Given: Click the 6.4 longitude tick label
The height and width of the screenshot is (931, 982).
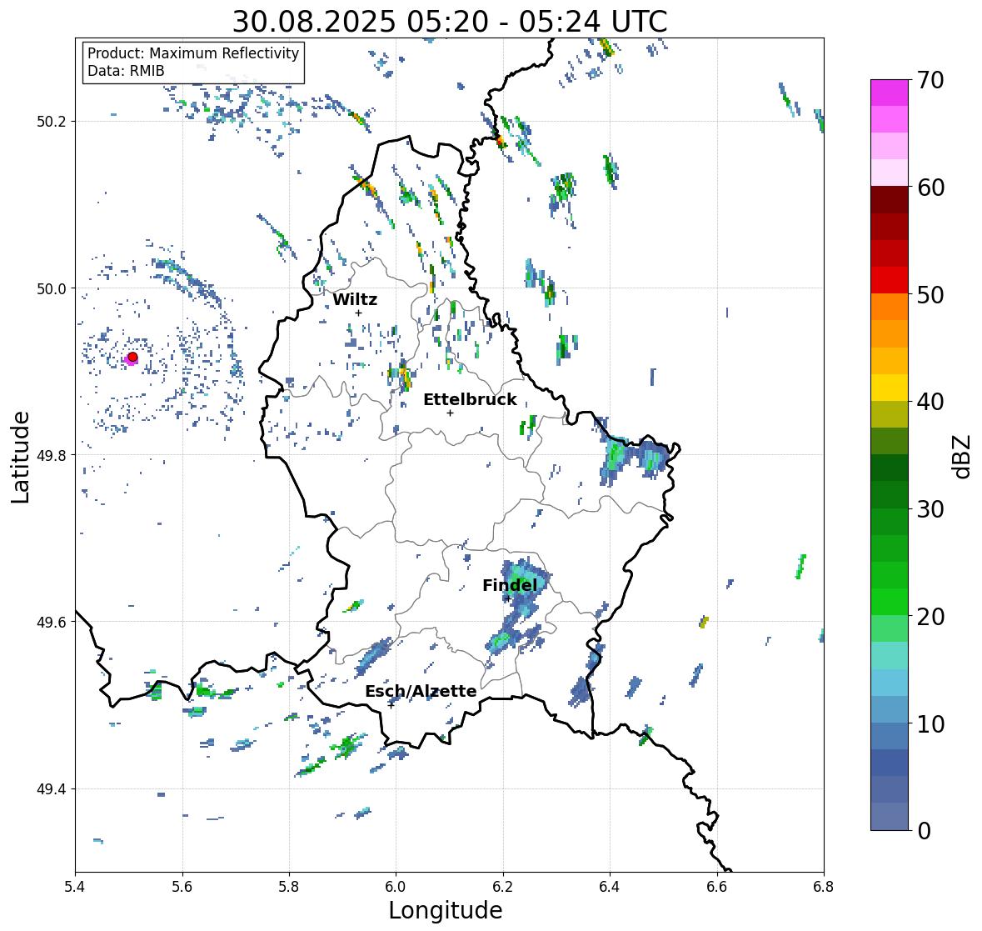Looking at the screenshot, I should 610,885.
